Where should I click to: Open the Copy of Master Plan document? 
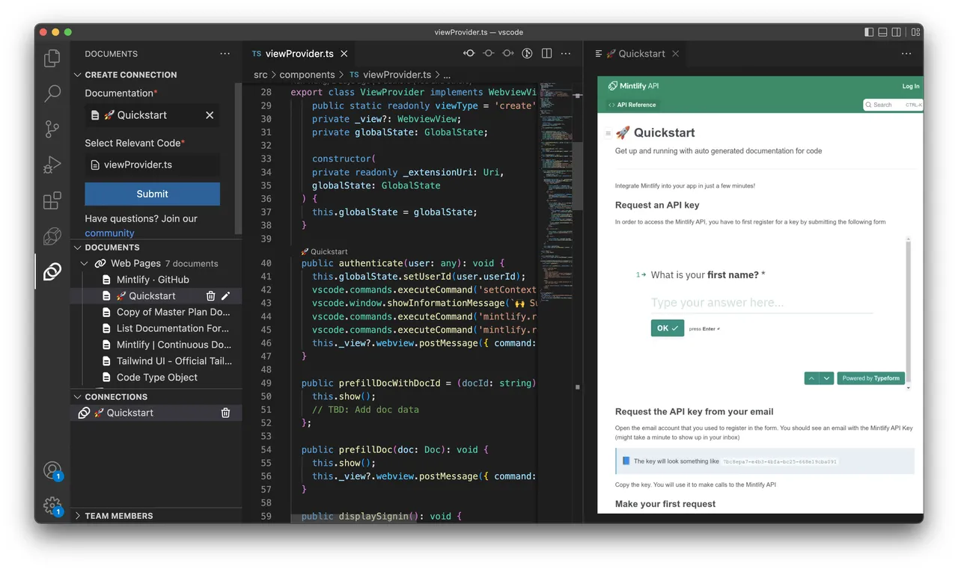point(173,313)
